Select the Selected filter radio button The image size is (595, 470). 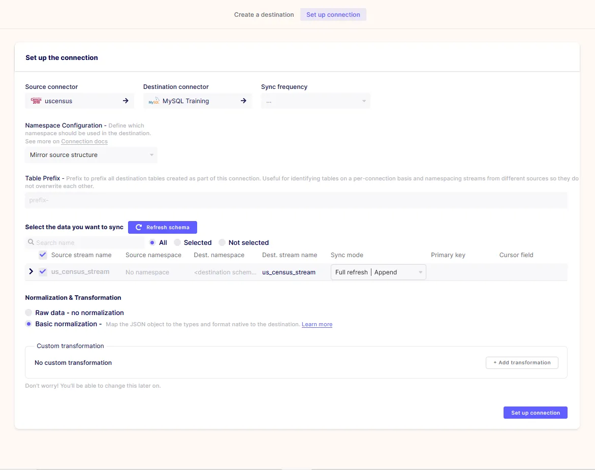(177, 242)
